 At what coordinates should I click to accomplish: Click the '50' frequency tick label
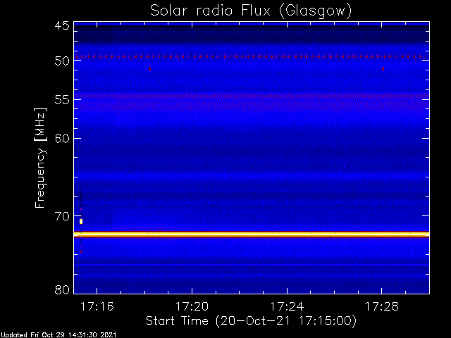62,61
